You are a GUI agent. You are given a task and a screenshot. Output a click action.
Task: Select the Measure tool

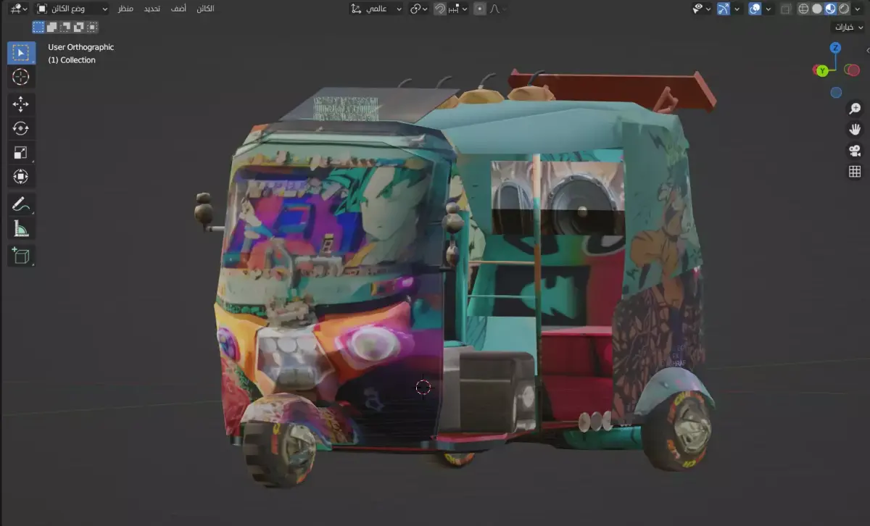(x=21, y=228)
